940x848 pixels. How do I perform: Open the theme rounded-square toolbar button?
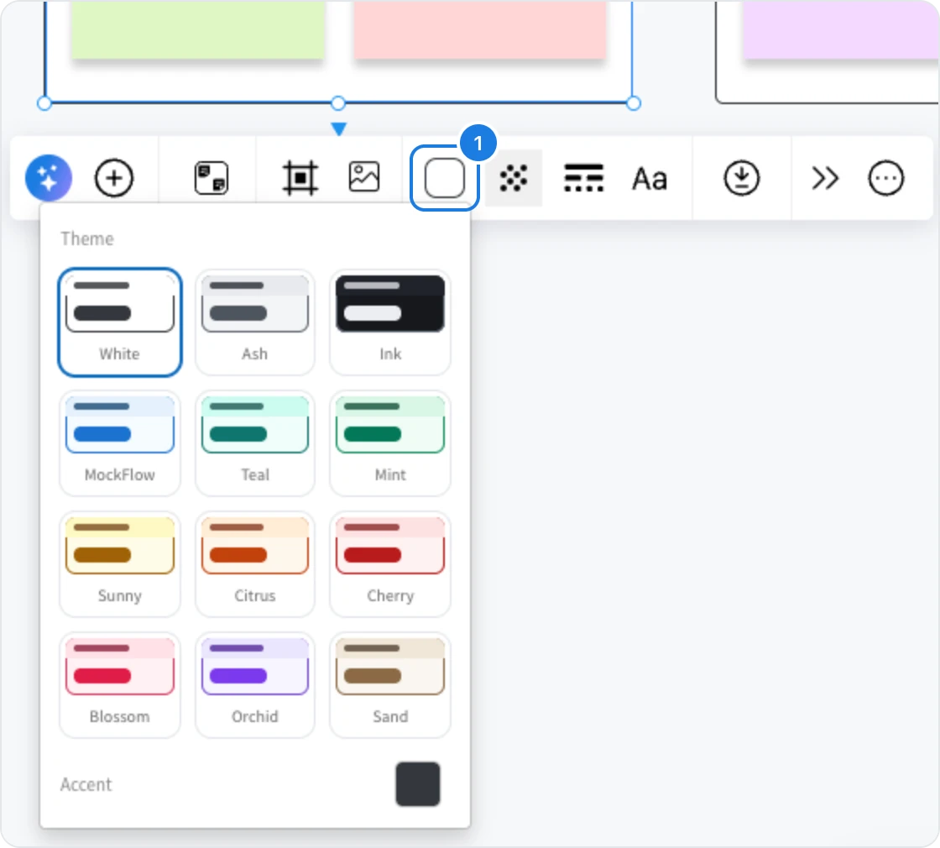pos(444,178)
